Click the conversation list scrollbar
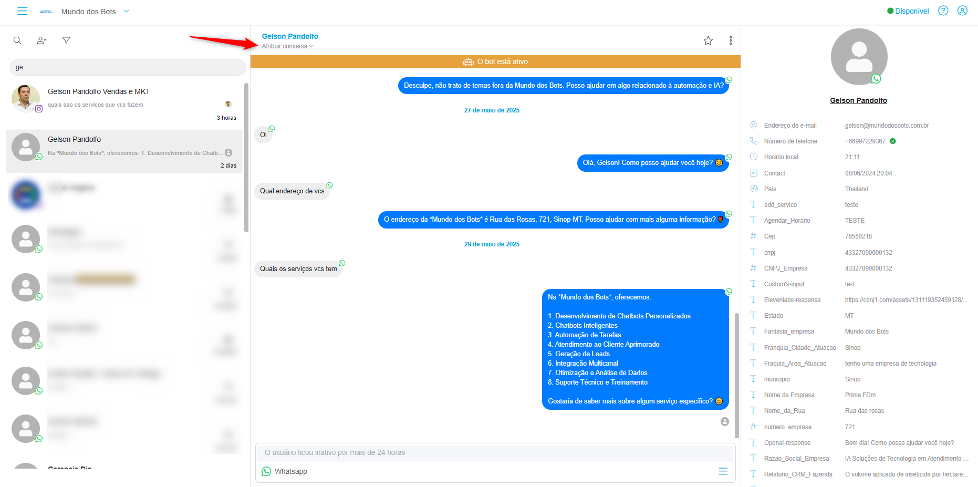978x487 pixels. [x=246, y=157]
